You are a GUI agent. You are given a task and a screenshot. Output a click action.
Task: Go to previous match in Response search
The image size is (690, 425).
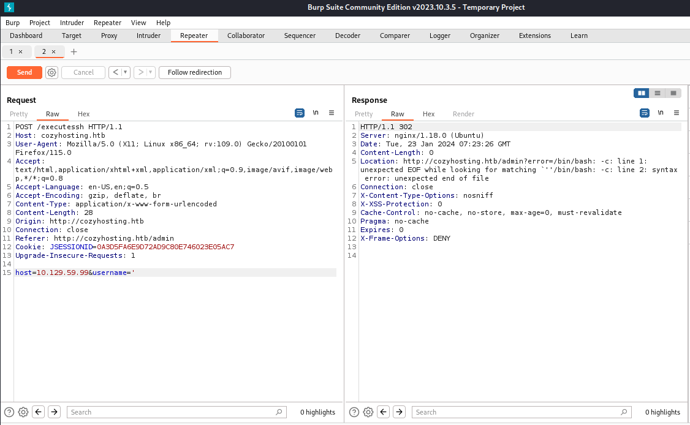click(383, 412)
